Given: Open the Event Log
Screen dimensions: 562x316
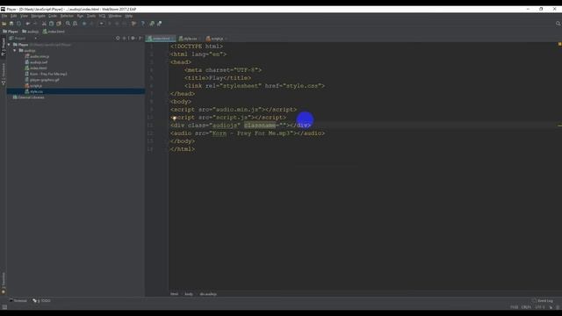Looking at the screenshot, I should click(x=543, y=300).
